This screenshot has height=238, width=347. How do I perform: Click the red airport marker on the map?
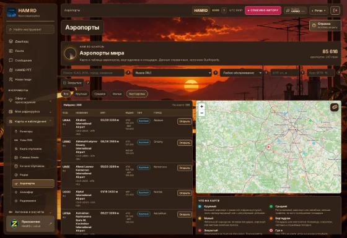point(268,147)
